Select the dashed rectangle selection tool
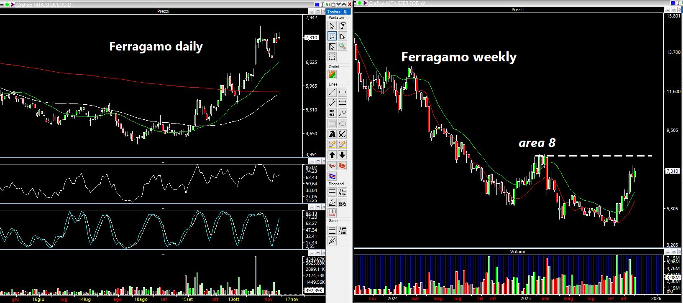 point(332,57)
